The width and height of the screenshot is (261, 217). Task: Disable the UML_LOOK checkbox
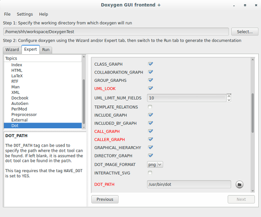[150, 88]
